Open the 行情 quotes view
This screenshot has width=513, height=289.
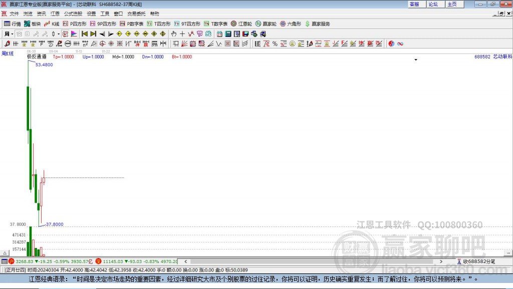pyautogui.click(x=12, y=24)
